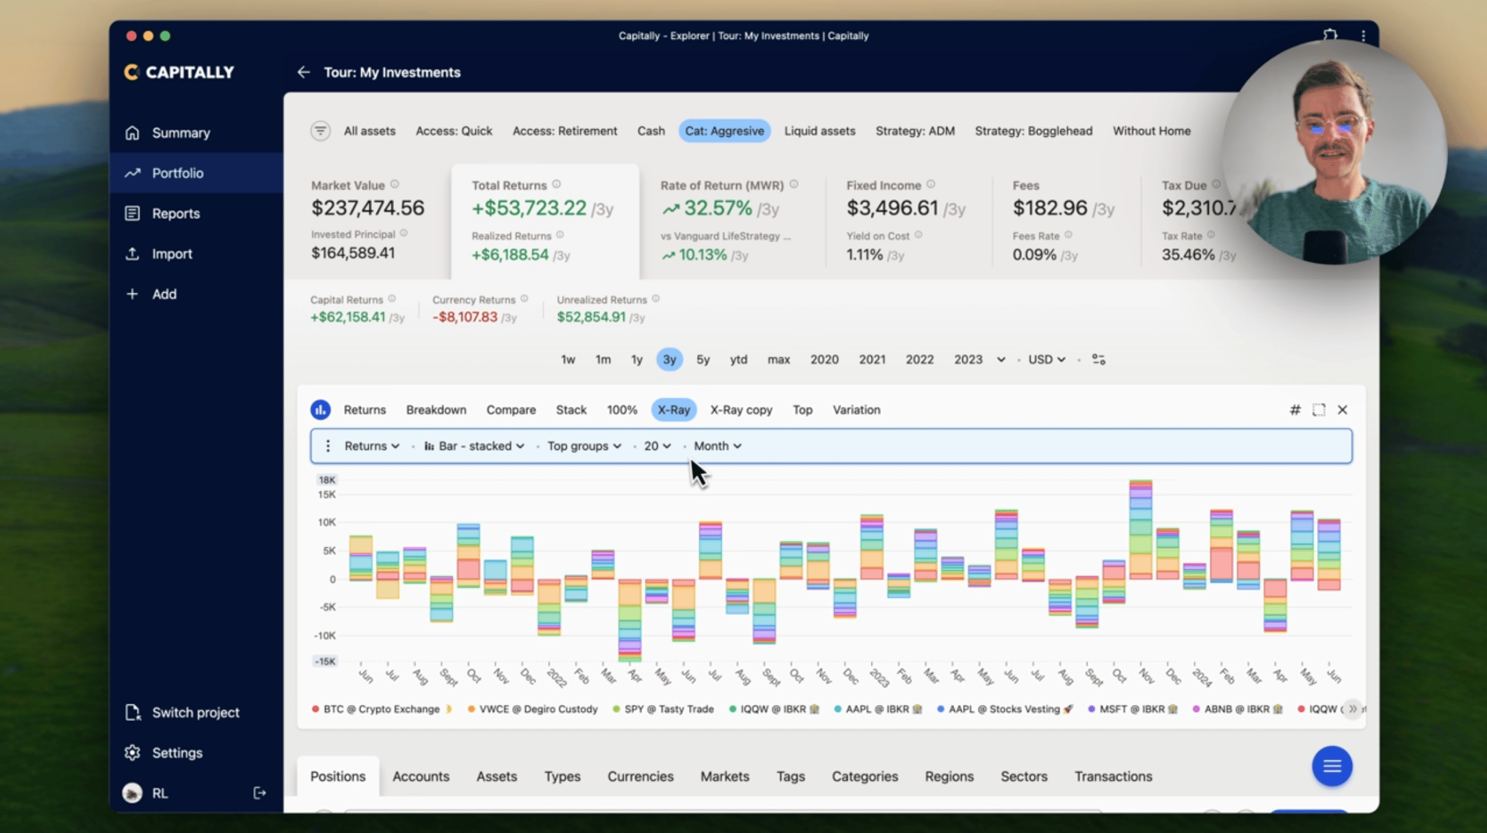Screen dimensions: 1487x833
Task: Expand chart to fullscreen
Action: pos(1319,410)
